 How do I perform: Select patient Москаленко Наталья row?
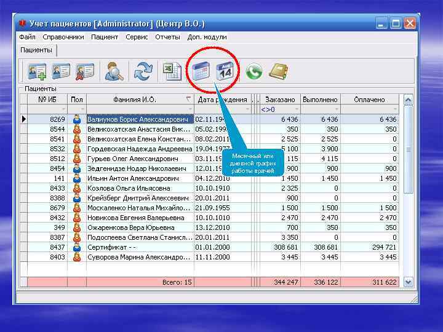coord(140,208)
